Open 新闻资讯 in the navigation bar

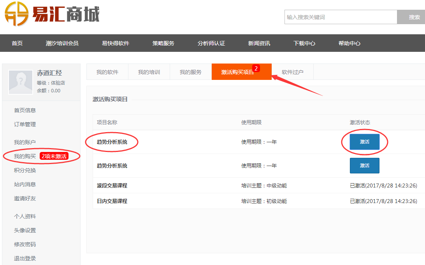click(x=259, y=43)
